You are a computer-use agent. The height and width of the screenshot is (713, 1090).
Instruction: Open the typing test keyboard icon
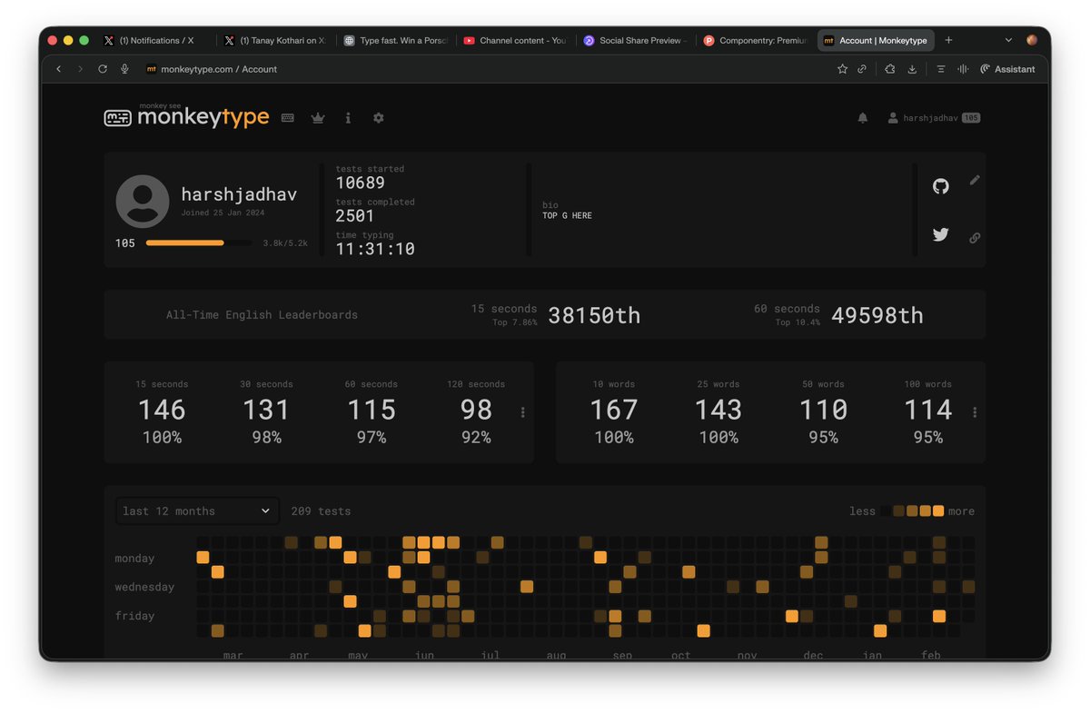(x=288, y=118)
